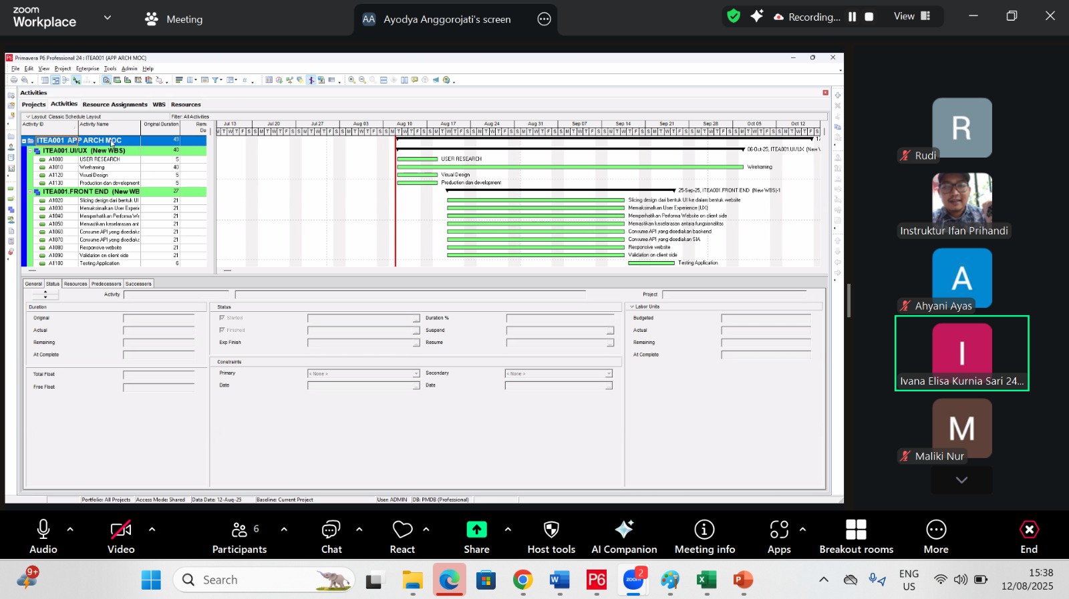This screenshot has height=599, width=1069.
Task: Open the React heart icon
Action: point(402,530)
